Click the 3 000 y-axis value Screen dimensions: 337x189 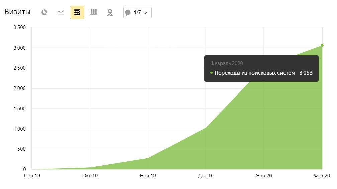click(x=19, y=48)
